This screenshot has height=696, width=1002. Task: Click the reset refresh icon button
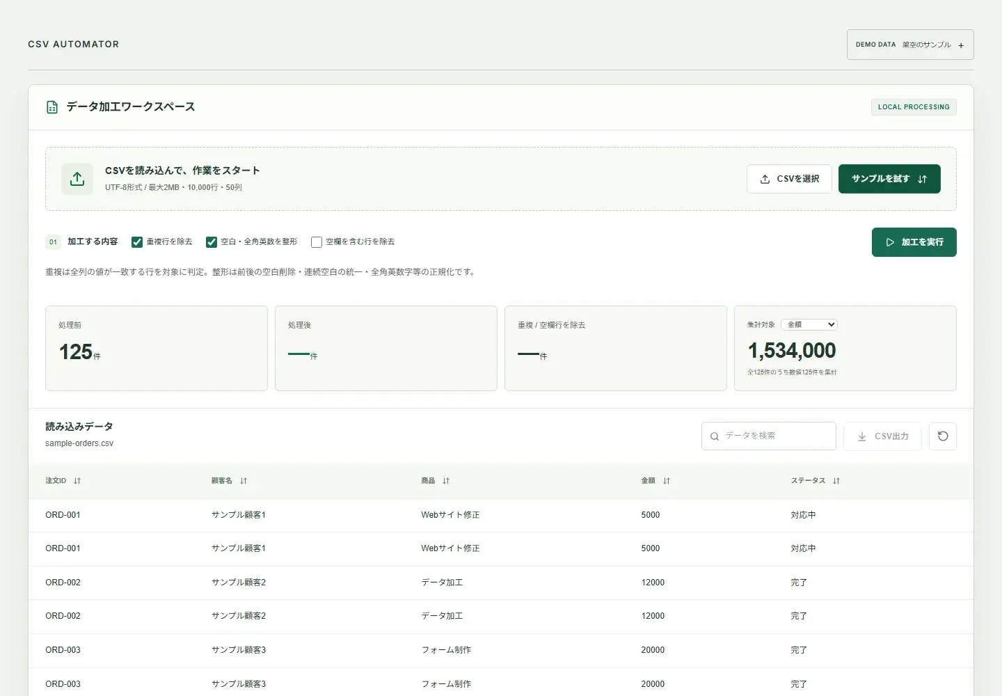(x=943, y=436)
